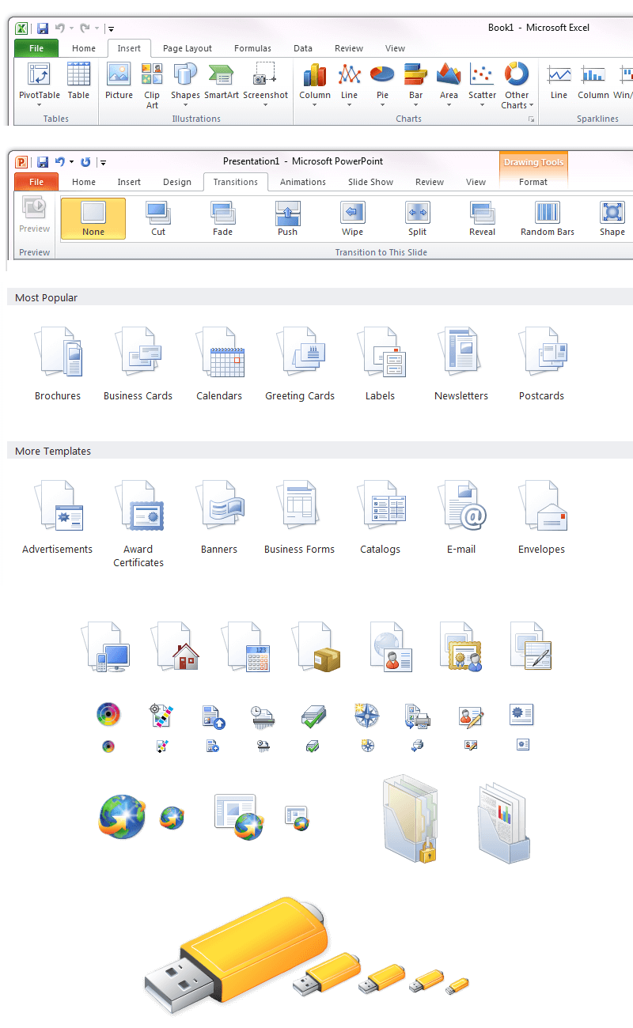633x1028 pixels.
Task: Switch to Excel Page Layout tab
Action: click(x=188, y=48)
